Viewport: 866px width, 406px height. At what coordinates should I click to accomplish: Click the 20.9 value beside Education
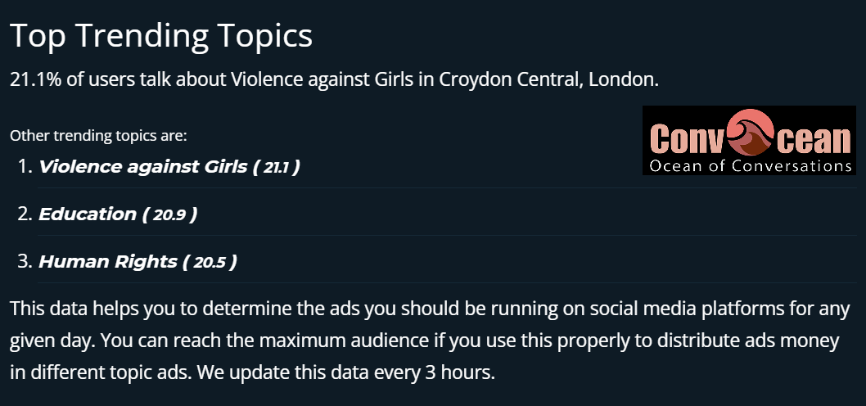click(169, 214)
